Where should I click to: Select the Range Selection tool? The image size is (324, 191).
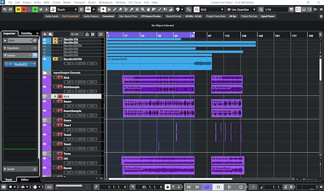[109, 10]
